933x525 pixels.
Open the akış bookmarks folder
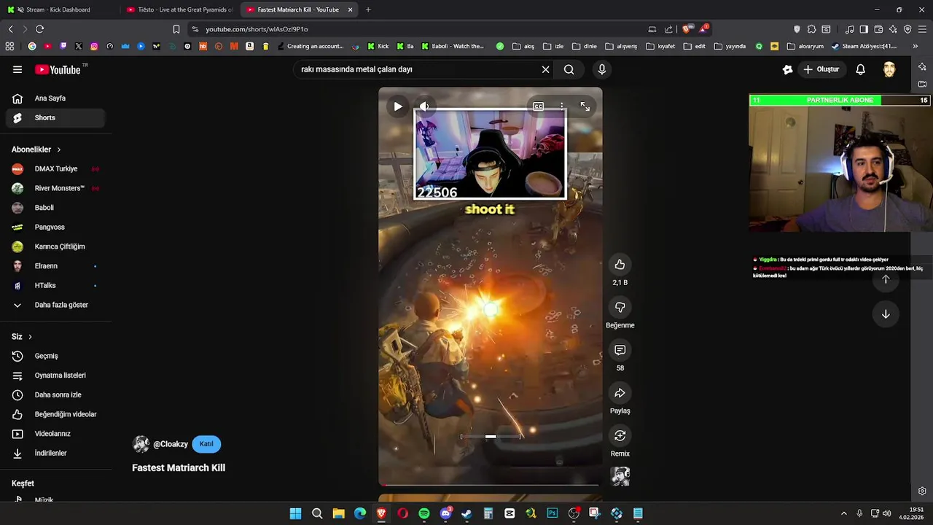[x=523, y=46]
